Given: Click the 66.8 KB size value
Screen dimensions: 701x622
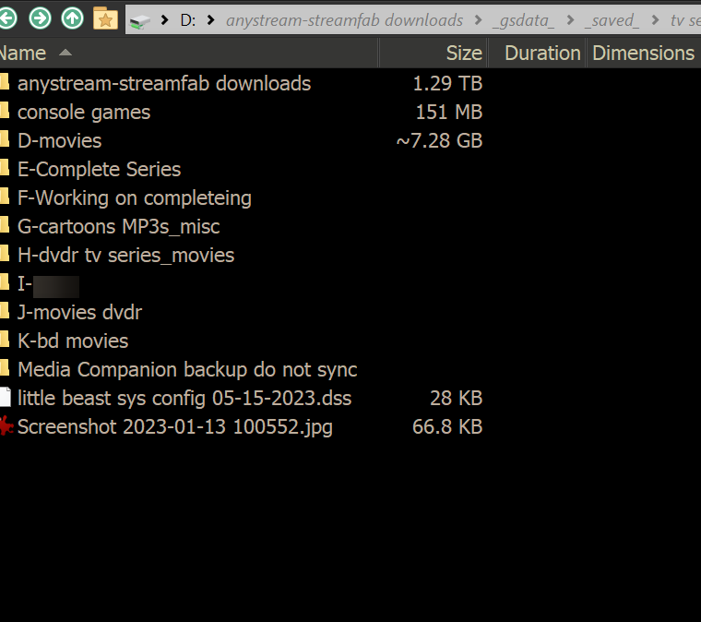Looking at the screenshot, I should [x=447, y=427].
